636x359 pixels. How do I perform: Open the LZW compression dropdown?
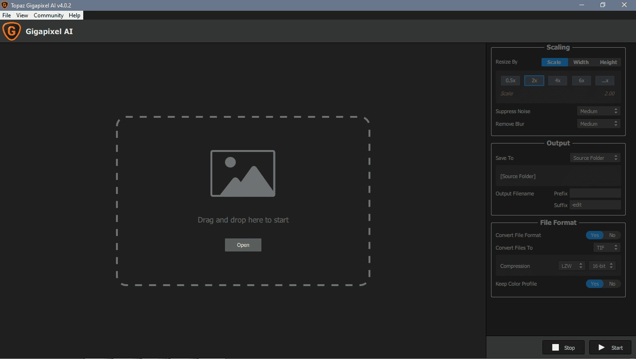click(x=571, y=266)
